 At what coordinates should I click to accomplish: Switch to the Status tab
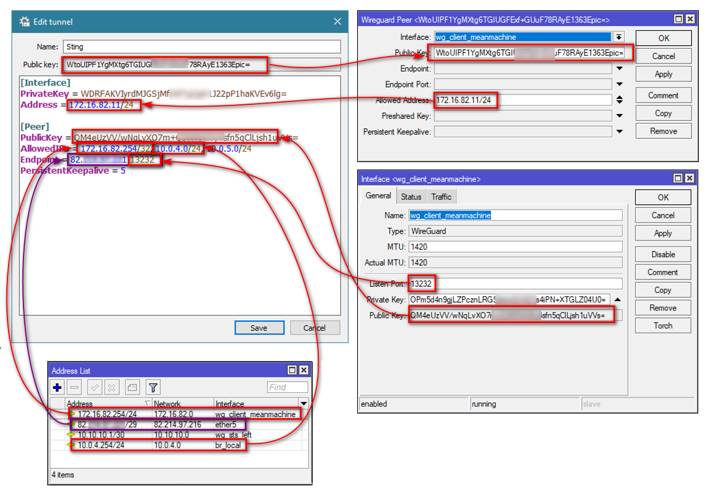click(411, 196)
